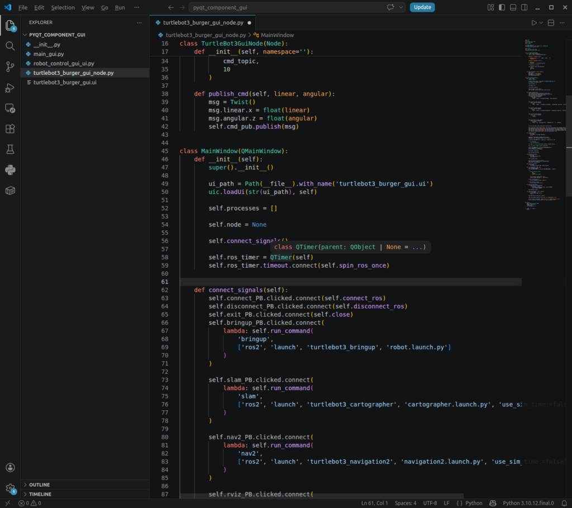The height and width of the screenshot is (508, 572).
Task: Open the chat dropdown chevron beside Copilot
Action: pos(401,7)
